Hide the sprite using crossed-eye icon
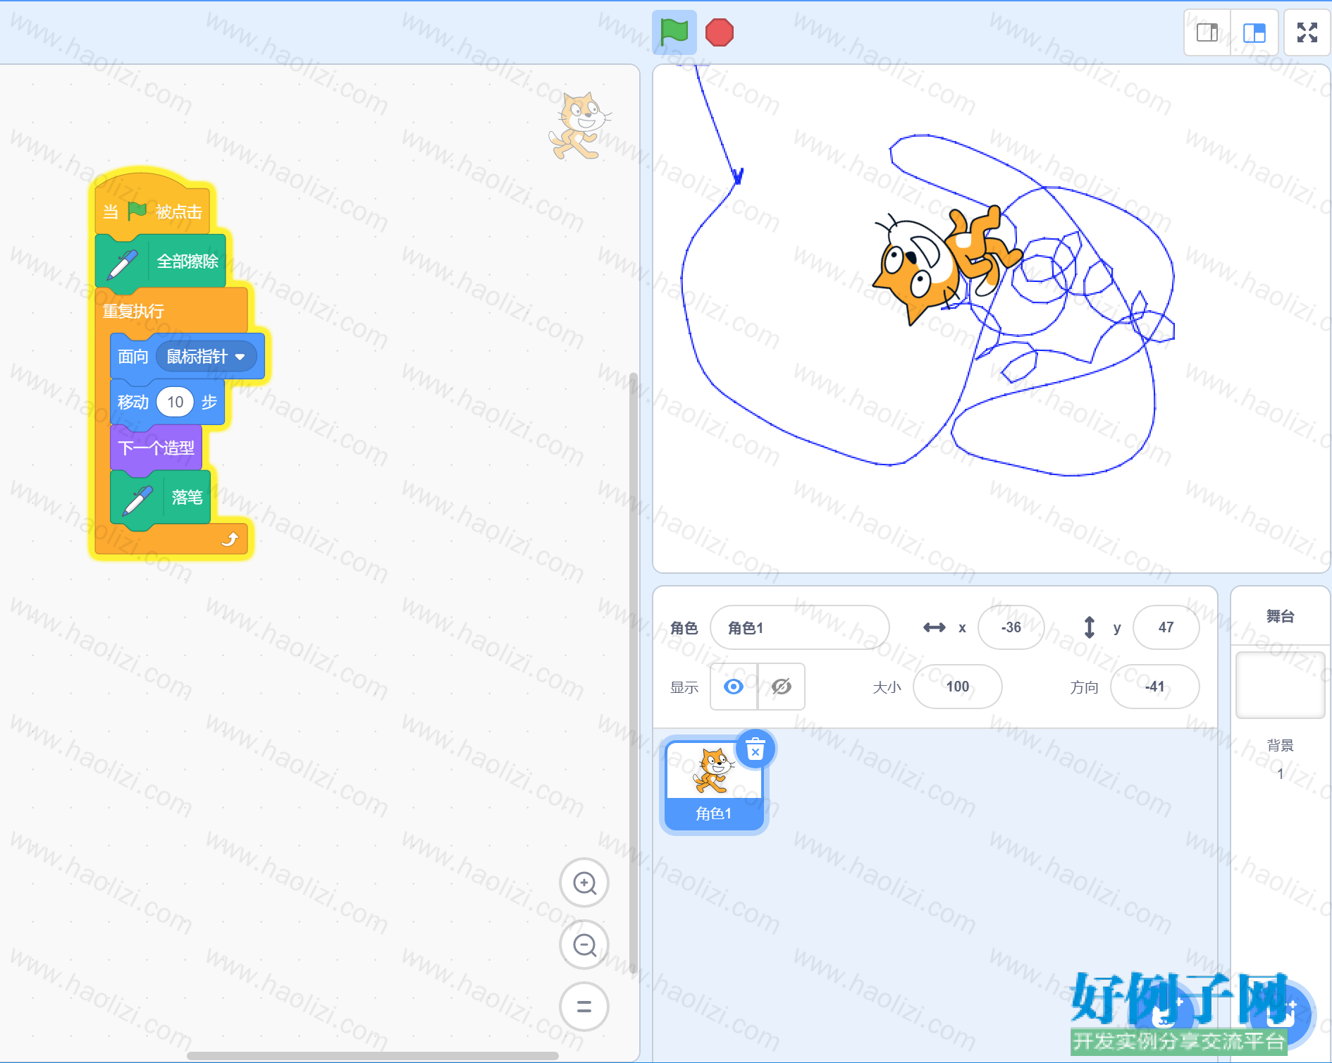 coord(782,687)
